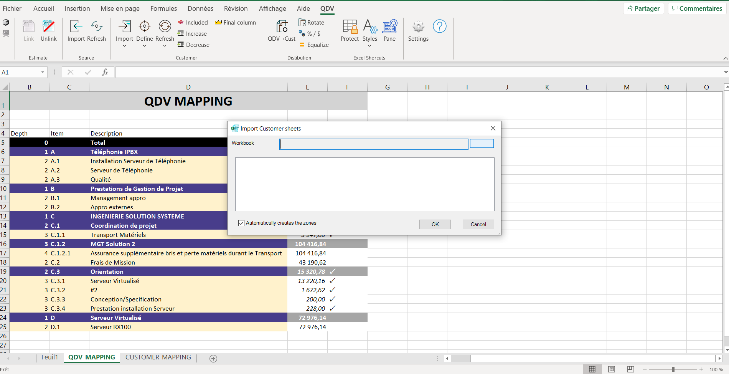Open the Mise en page tab
Image resolution: width=729 pixels, height=374 pixels.
tap(120, 8)
